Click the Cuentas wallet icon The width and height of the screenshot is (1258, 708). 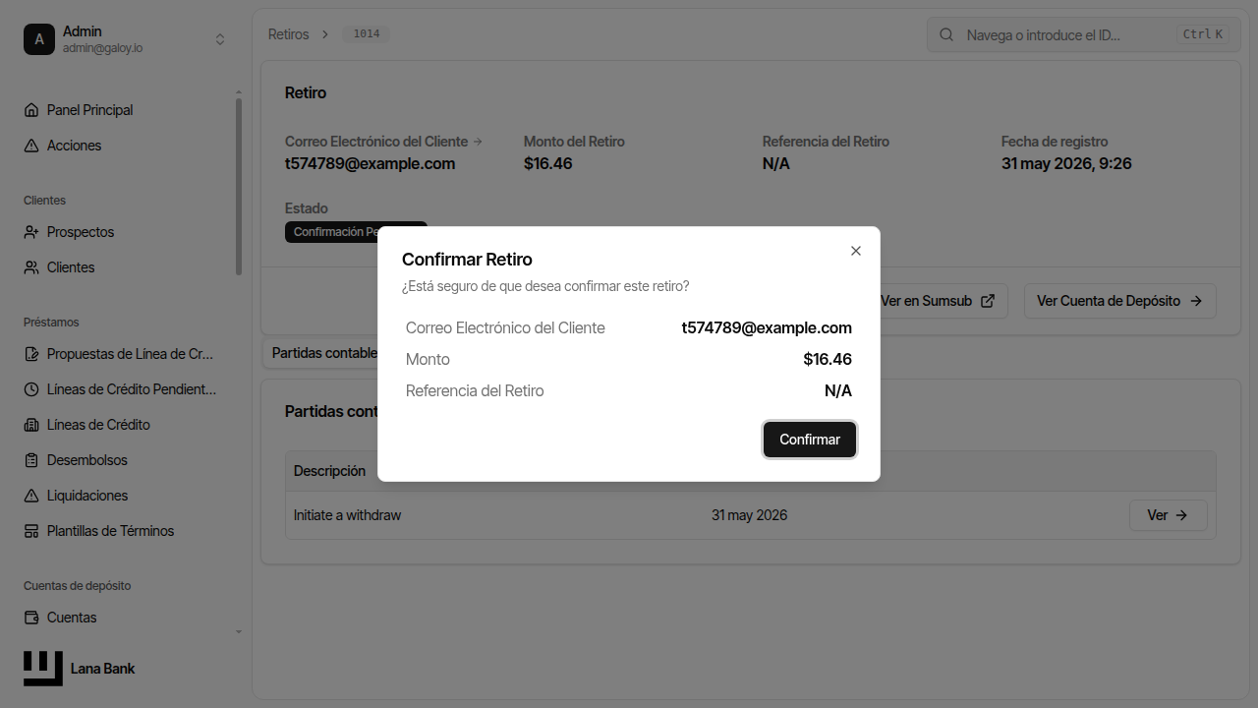pos(31,618)
